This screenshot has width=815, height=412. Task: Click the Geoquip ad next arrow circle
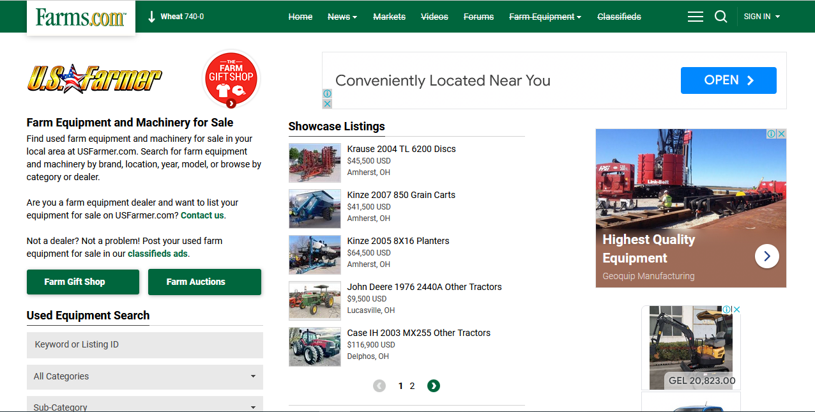coord(767,256)
